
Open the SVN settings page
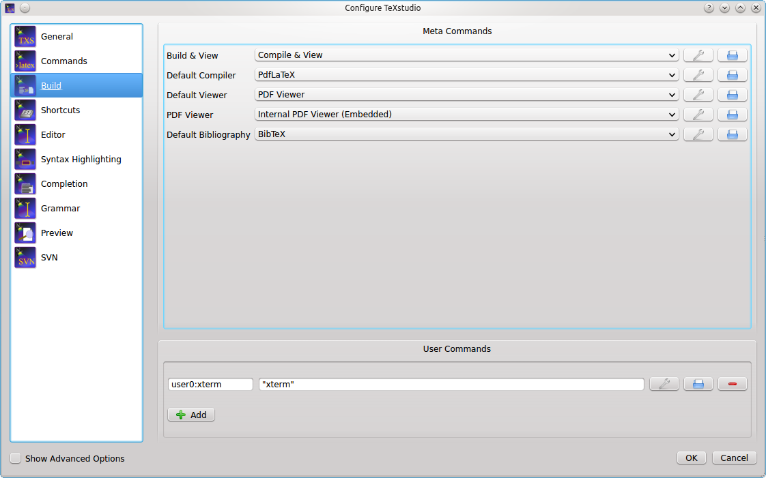pyautogui.click(x=76, y=258)
